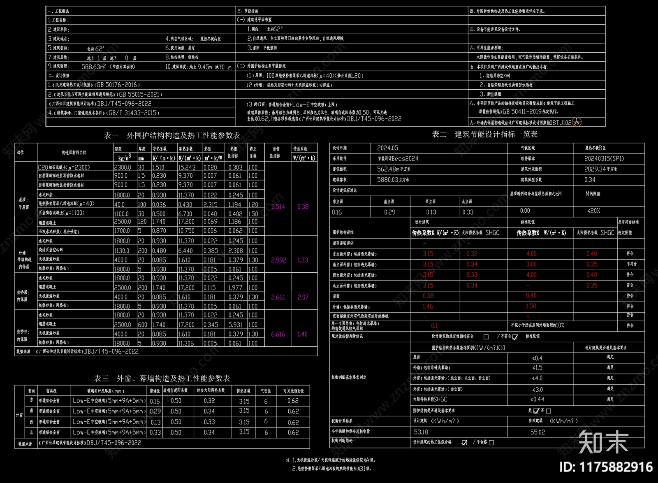Click the red exterior wall limit value 1.50
The image size is (658, 483).
click(531, 306)
